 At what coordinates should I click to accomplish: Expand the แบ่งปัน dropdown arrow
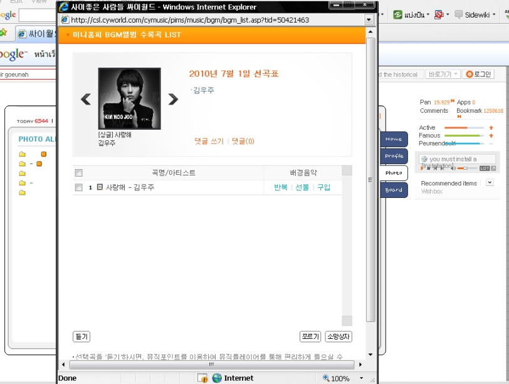[x=428, y=14]
